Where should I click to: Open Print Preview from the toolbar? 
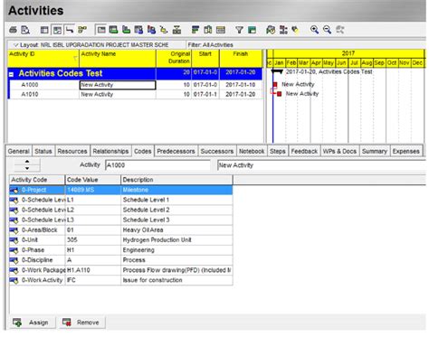point(25,30)
